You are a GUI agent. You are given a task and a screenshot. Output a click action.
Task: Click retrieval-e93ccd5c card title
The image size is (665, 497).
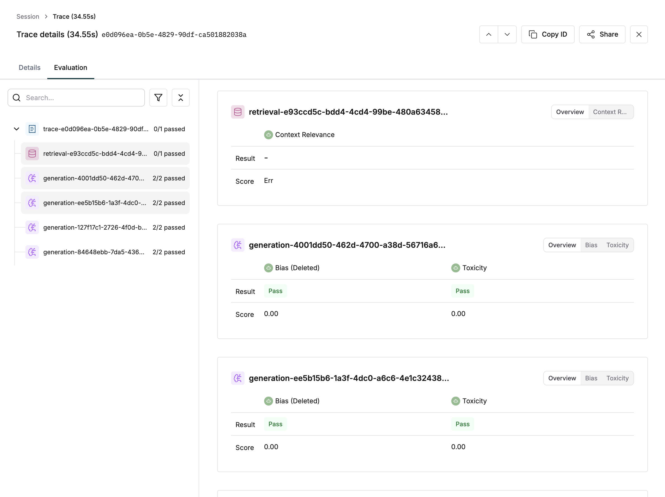(x=348, y=112)
